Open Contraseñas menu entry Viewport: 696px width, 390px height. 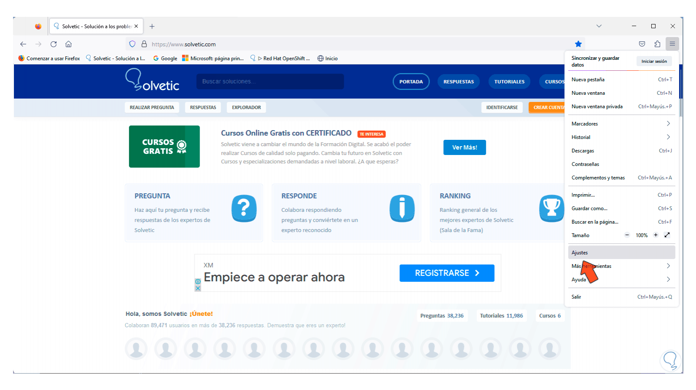coord(622,164)
